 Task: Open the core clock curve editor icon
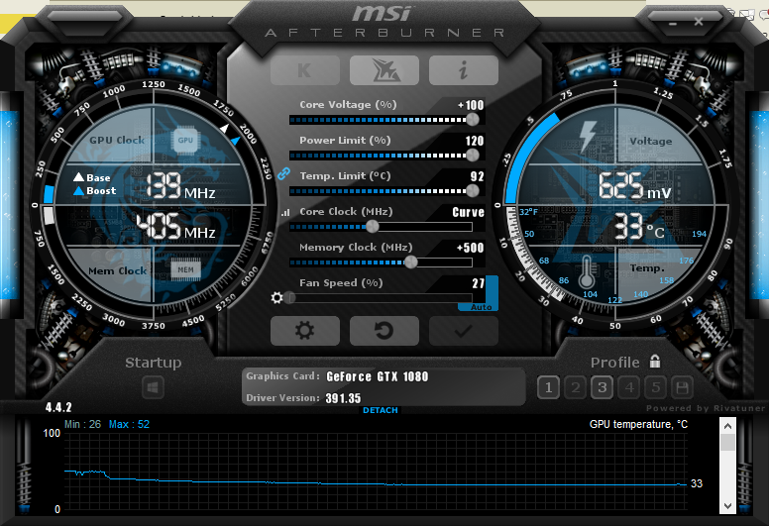click(x=285, y=212)
